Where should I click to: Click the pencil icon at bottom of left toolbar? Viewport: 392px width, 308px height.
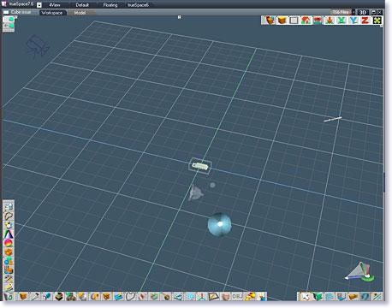click(9, 287)
